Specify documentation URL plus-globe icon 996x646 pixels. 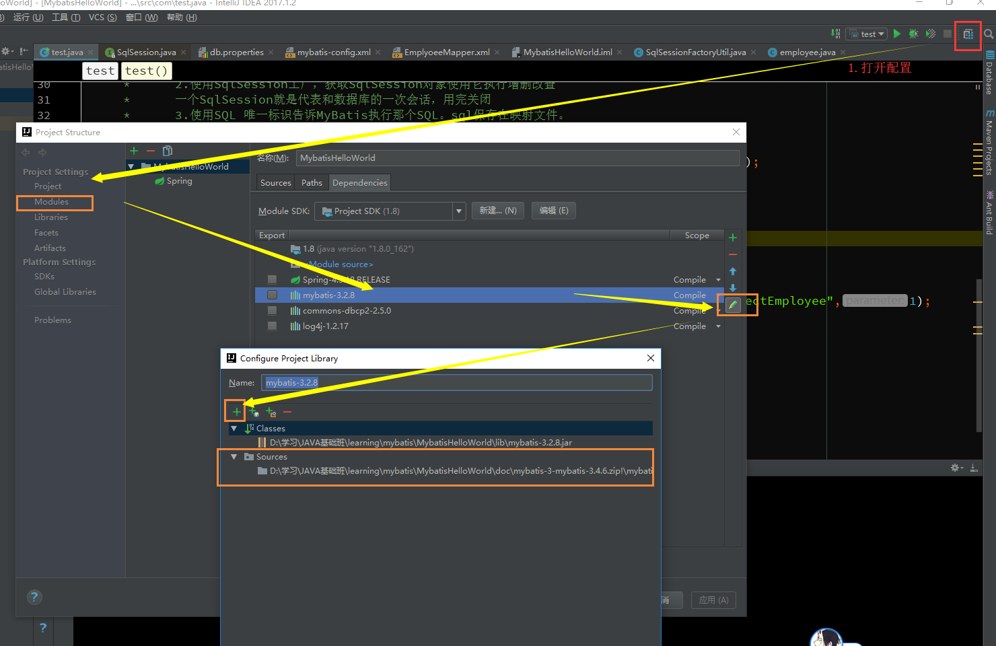[x=254, y=412]
